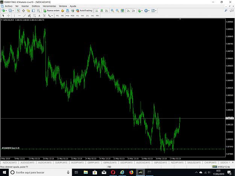Open the arrows objects dropdown
The height and width of the screenshot is (176, 235).
coord(50,15)
